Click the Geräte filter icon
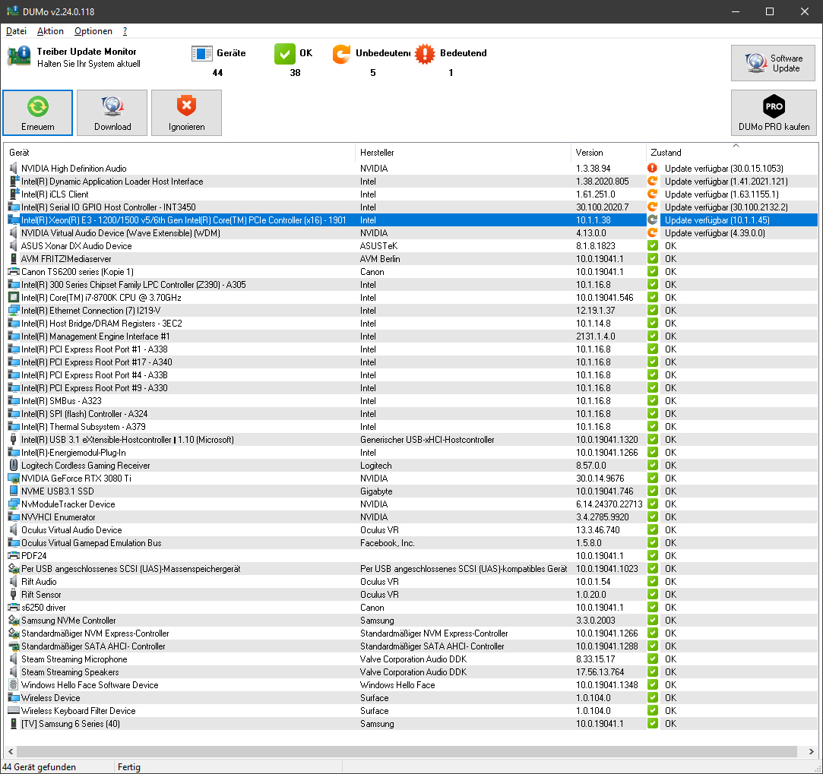The image size is (823, 774). tap(202, 53)
